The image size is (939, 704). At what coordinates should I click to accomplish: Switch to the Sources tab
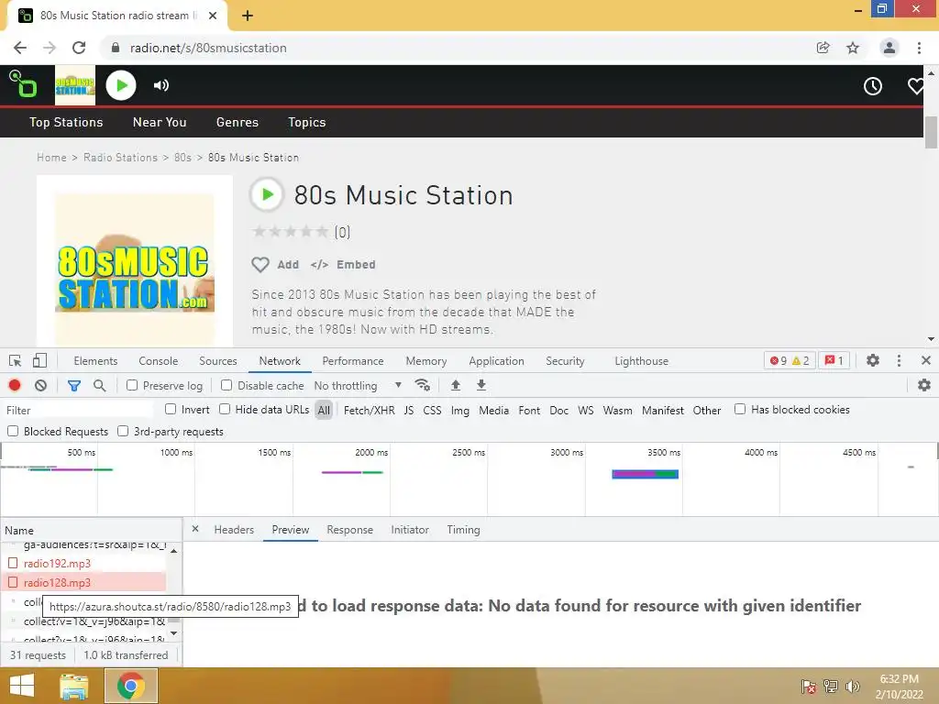click(x=218, y=361)
